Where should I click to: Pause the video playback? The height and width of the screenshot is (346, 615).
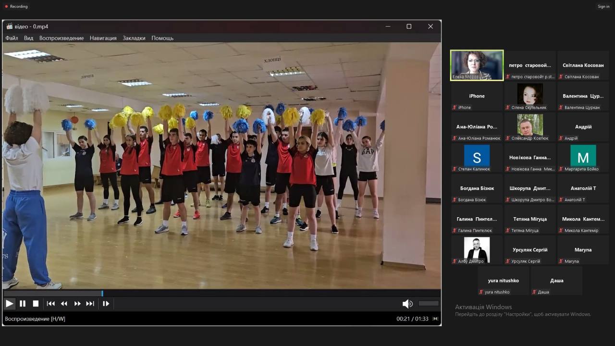click(23, 303)
